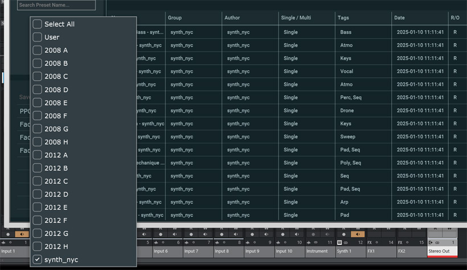Sort by the R/O column header
The height and width of the screenshot is (270, 467).
[455, 18]
